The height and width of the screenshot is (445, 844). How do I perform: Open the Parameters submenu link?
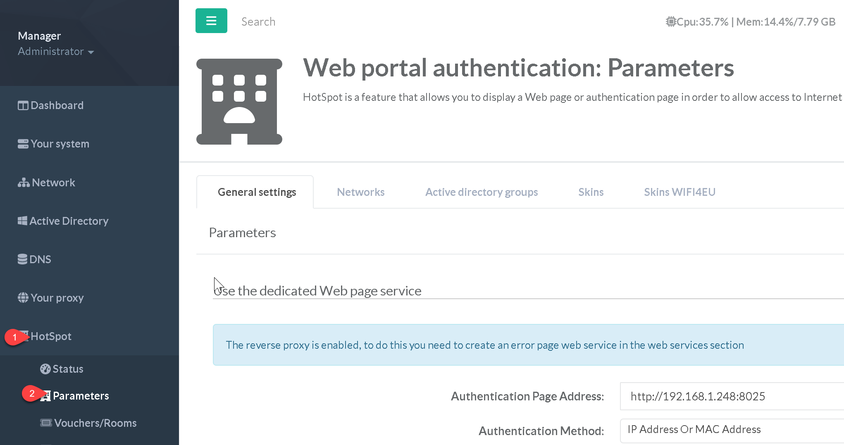click(x=81, y=396)
